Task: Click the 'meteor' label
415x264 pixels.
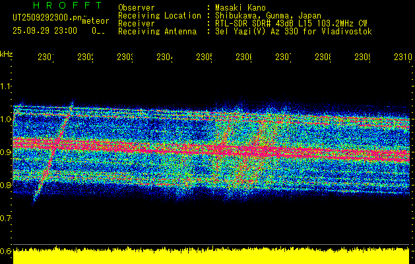Action: point(96,21)
